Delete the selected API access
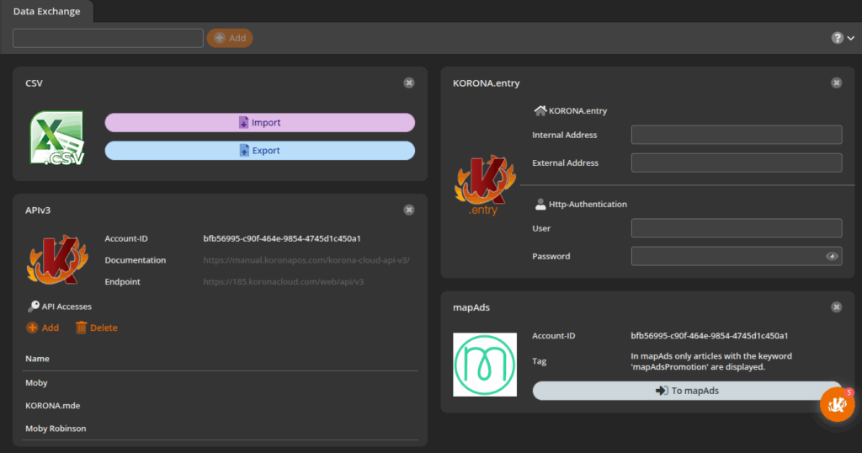Image resolution: width=862 pixels, height=453 pixels. (x=97, y=328)
